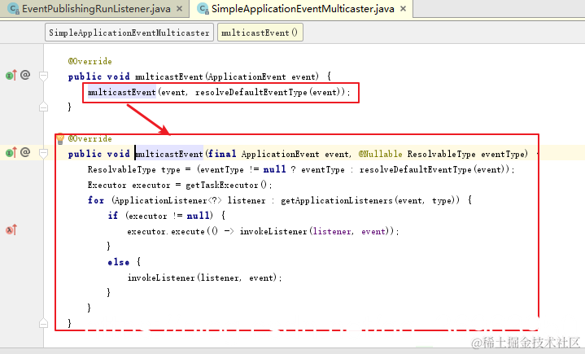Click 'for' keyword of listener loop
The image size is (585, 354).
pyautogui.click(x=96, y=200)
